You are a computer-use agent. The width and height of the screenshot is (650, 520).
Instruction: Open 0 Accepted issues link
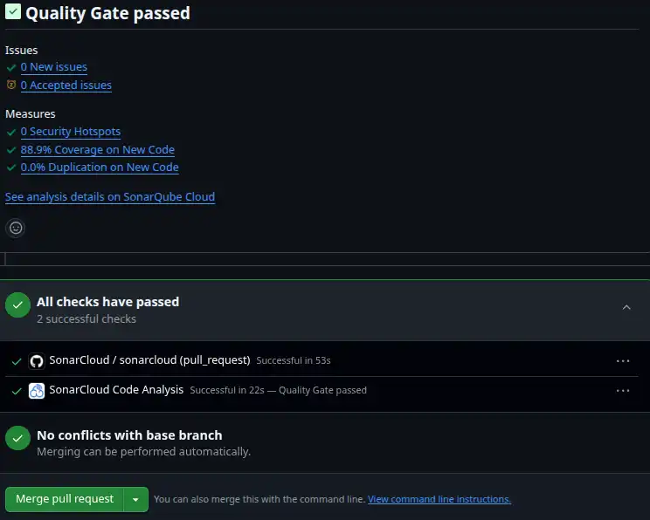(x=66, y=86)
